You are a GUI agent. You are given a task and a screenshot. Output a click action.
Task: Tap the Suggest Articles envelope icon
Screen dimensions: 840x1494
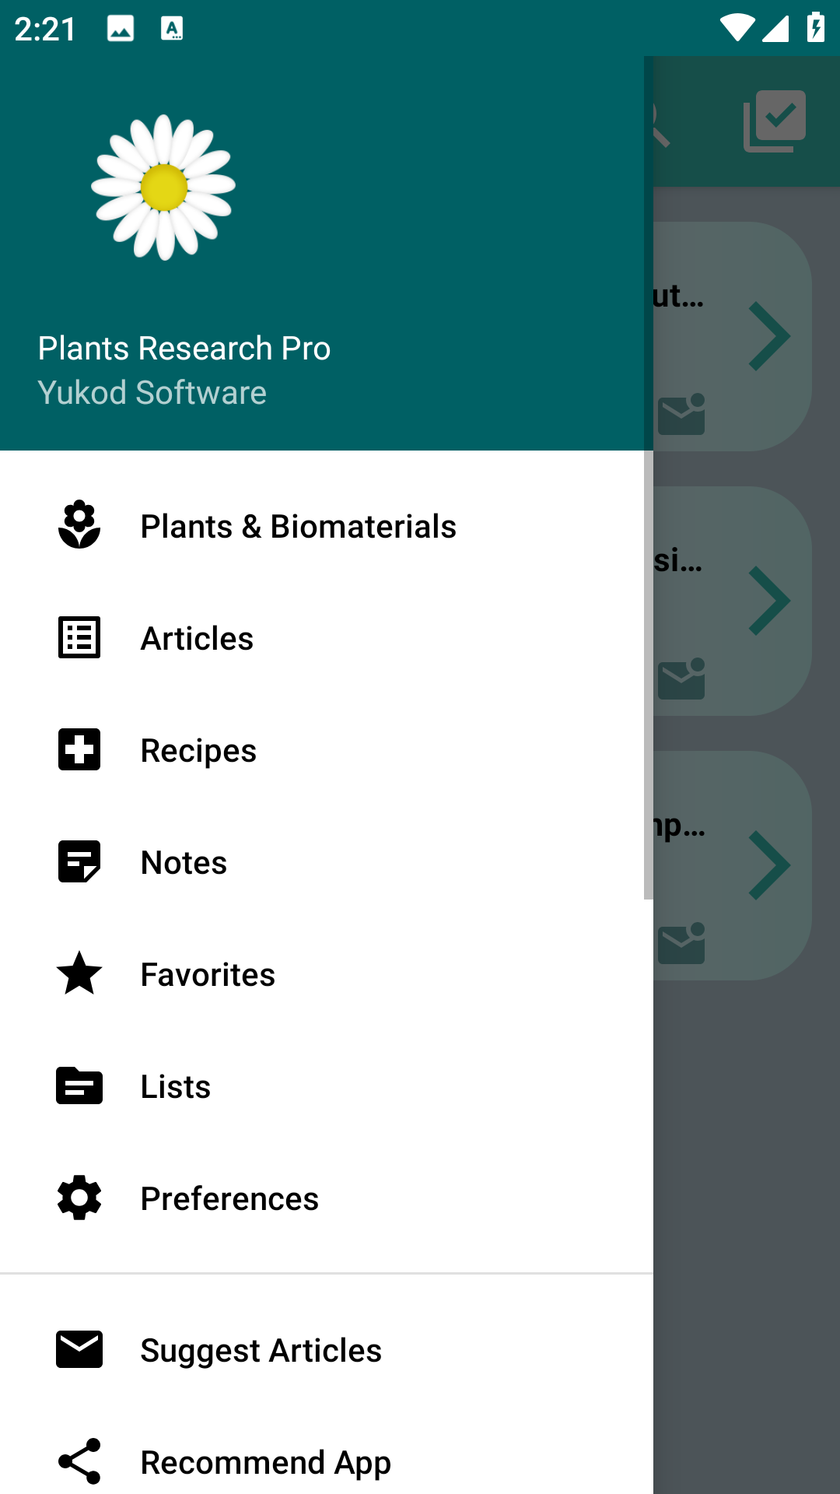79,1349
